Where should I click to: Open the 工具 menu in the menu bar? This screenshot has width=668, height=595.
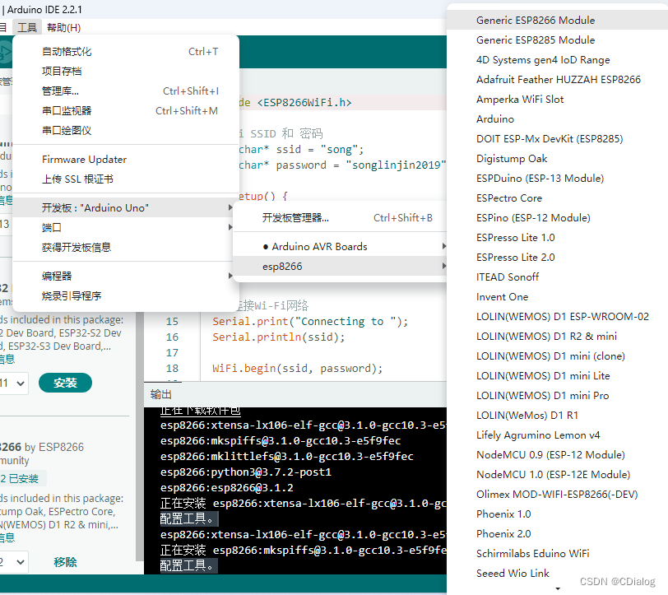point(27,28)
